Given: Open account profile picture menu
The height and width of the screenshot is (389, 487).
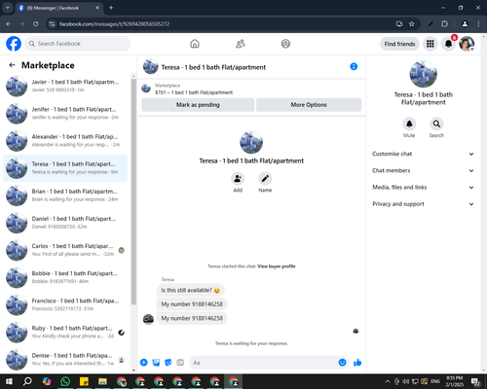Looking at the screenshot, I should pyautogui.click(x=467, y=44).
